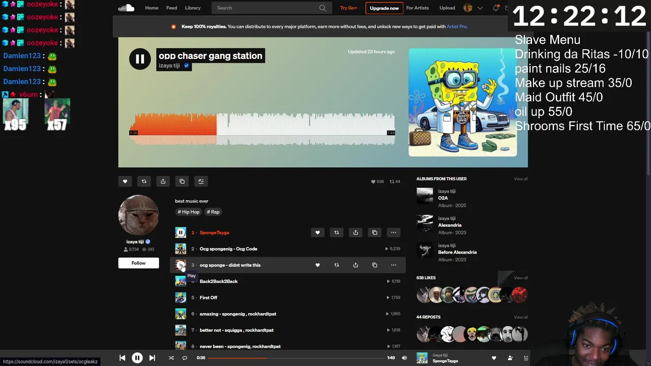This screenshot has width=651, height=366.
Task: Like the SpongeTayga track
Action: [x=317, y=232]
